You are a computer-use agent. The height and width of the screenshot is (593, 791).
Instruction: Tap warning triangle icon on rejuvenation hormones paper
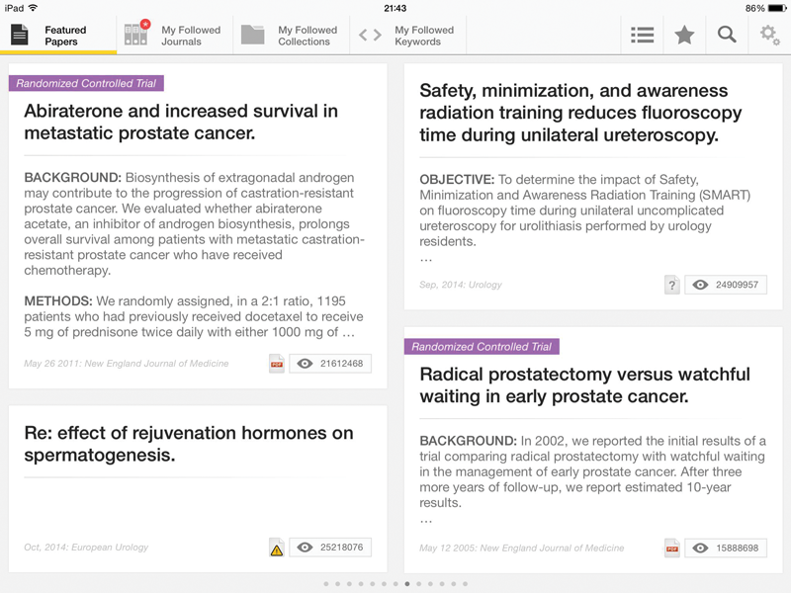click(x=277, y=548)
